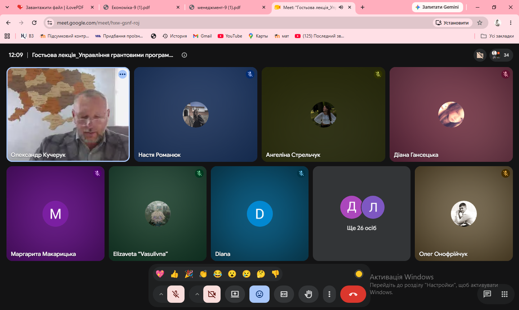Open video settings arrow next to camera
519x310 pixels.
click(197, 294)
